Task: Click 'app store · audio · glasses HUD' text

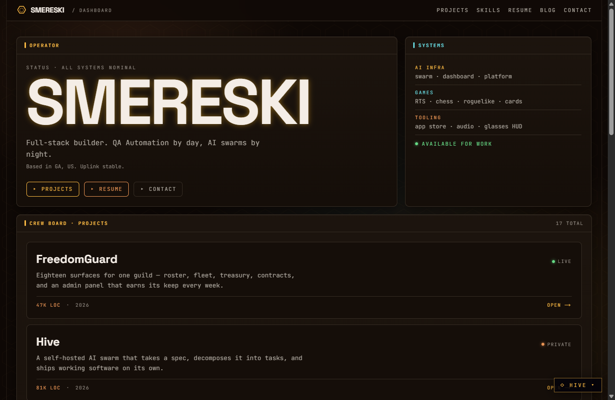Action: [468, 126]
